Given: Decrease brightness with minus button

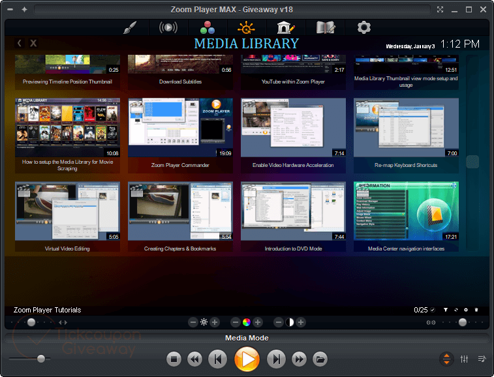Looking at the screenshot, I should point(193,322).
